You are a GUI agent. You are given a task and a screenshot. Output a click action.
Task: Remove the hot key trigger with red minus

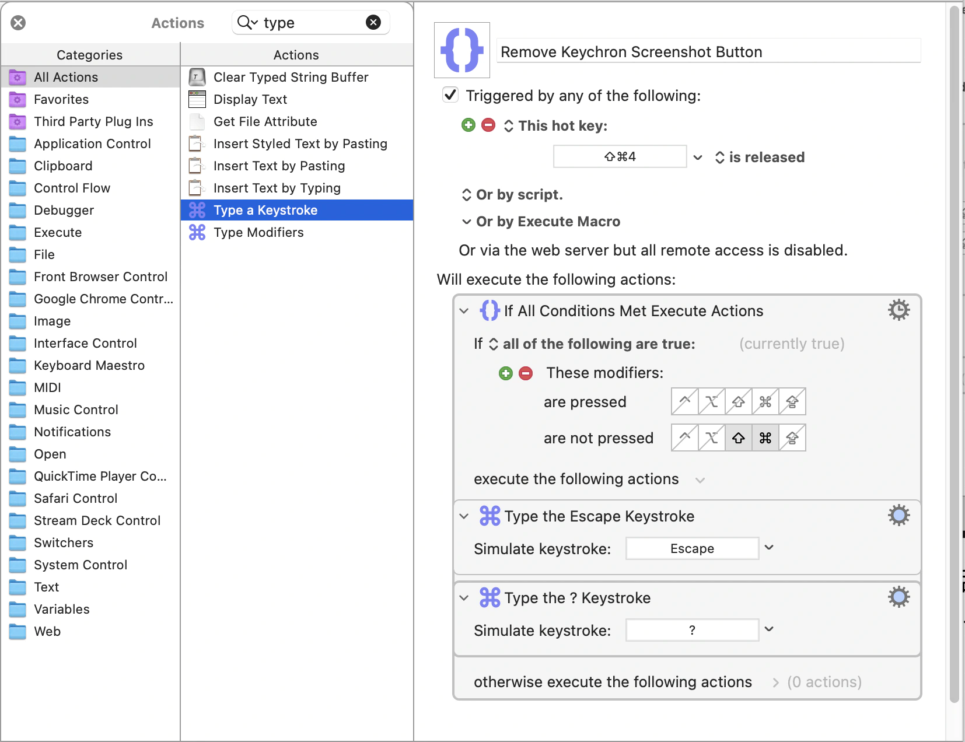pyautogui.click(x=488, y=125)
